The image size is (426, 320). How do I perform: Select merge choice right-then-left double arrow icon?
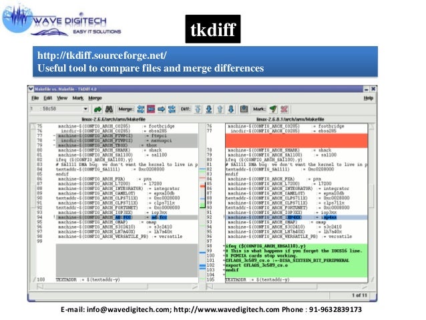172,110
